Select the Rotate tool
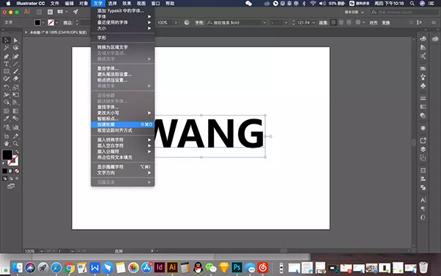This screenshot has height=276, width=441. point(7,88)
